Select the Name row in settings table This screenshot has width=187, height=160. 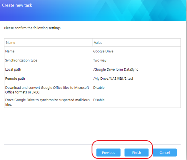point(92,51)
